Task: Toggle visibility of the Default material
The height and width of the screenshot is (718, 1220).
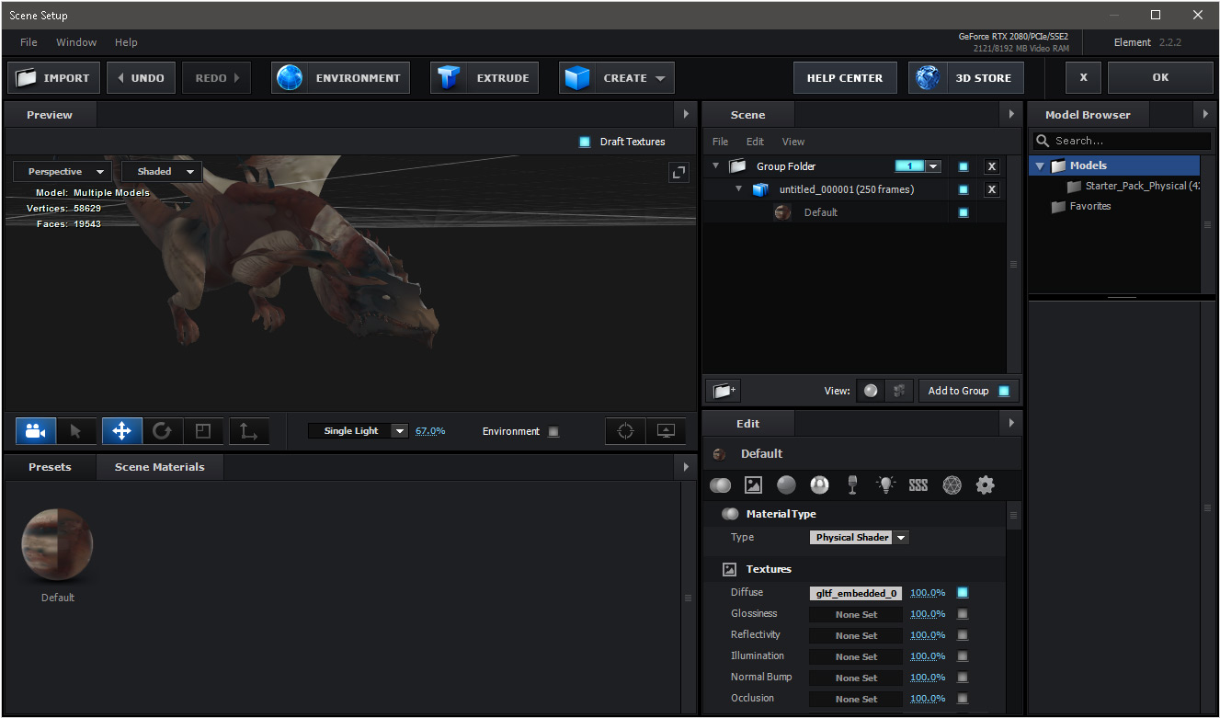Action: point(962,211)
